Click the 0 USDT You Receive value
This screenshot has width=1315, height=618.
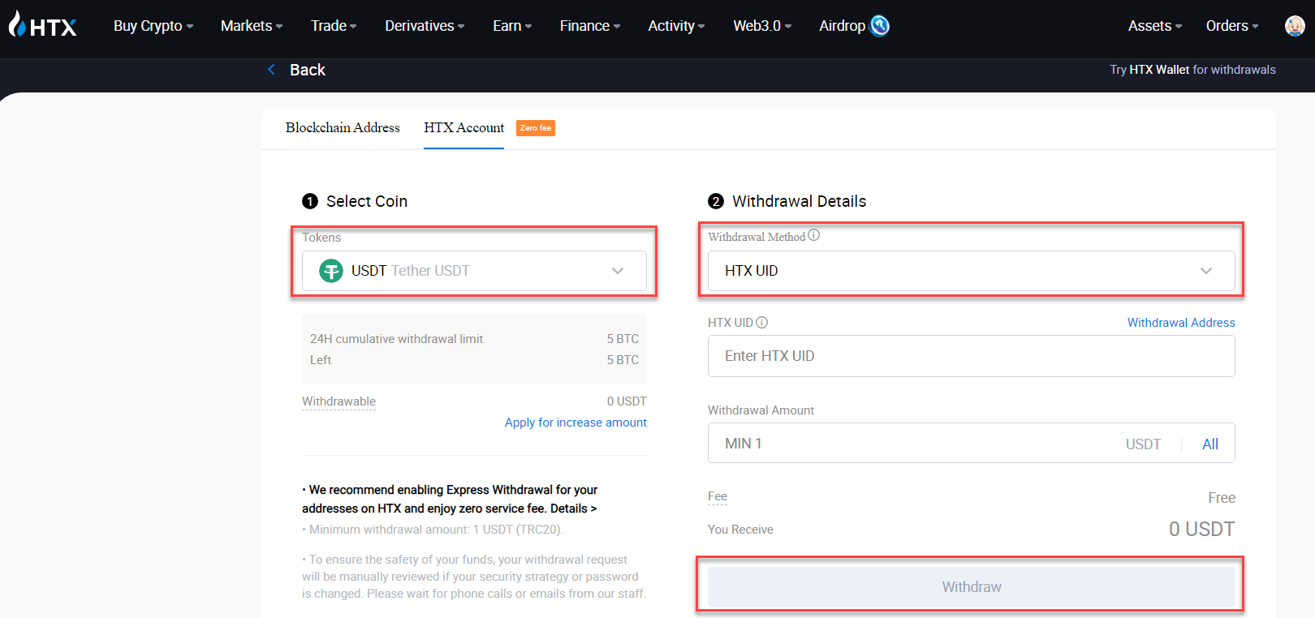click(1201, 529)
